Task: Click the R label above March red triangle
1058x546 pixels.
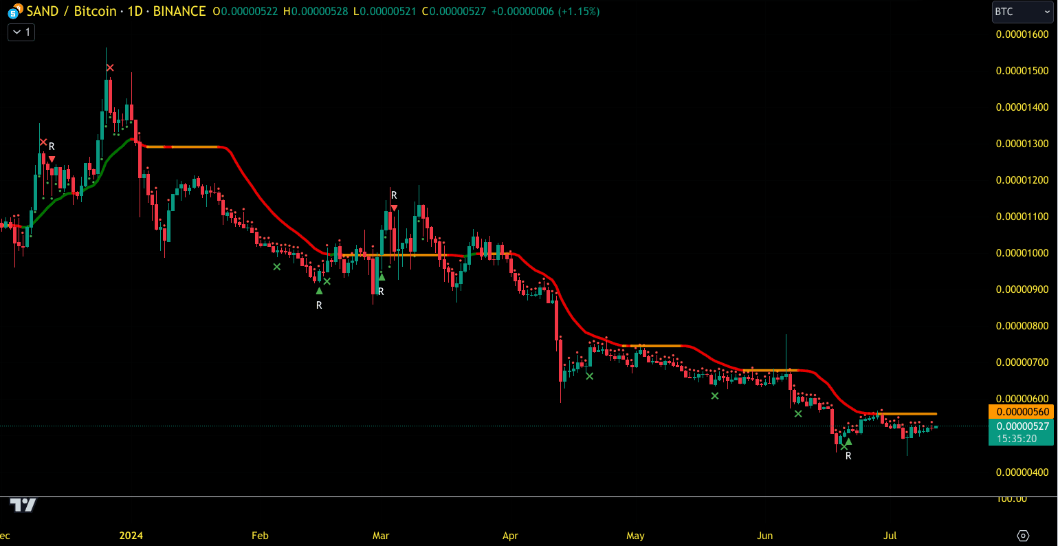Action: click(394, 195)
